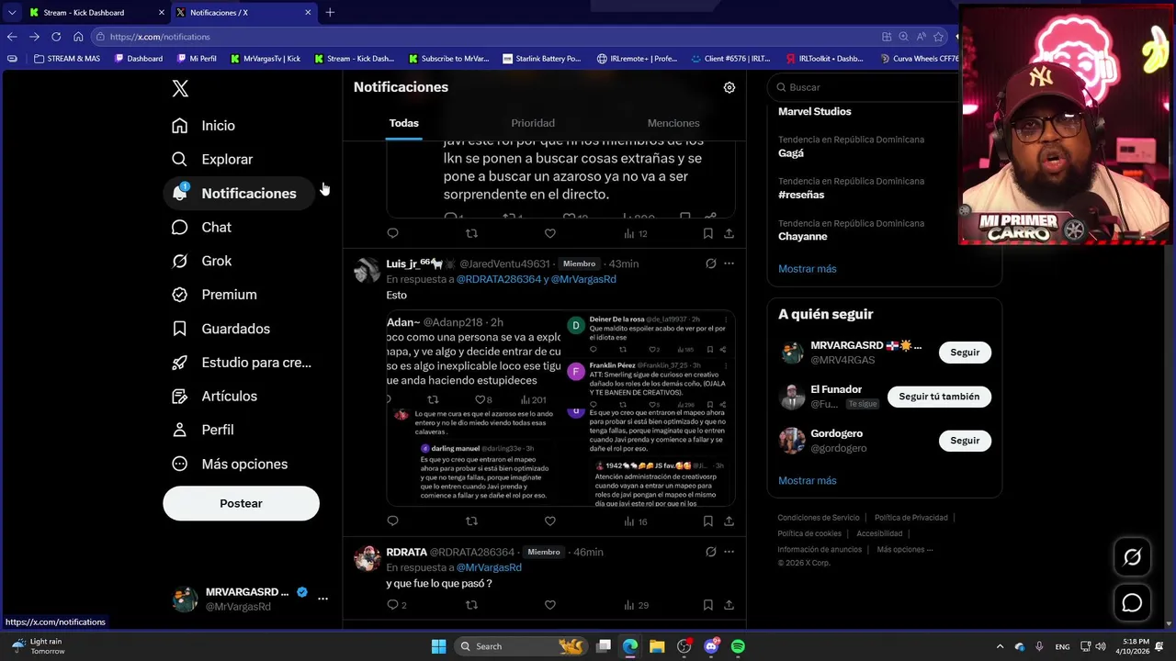Follow MRVARGASRD suggested account
This screenshot has width=1176, height=661.
pyautogui.click(x=965, y=353)
